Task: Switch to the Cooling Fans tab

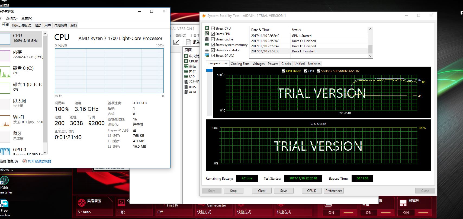Action: tap(240, 64)
